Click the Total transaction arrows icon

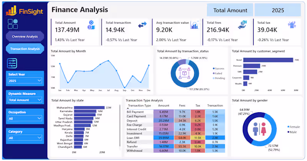point(142,25)
